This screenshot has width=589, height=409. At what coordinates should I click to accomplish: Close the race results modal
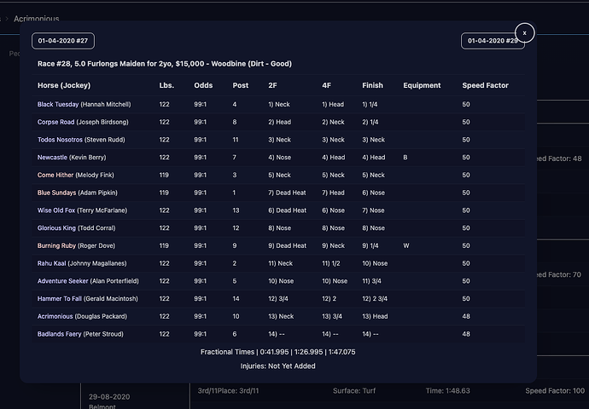click(x=525, y=32)
